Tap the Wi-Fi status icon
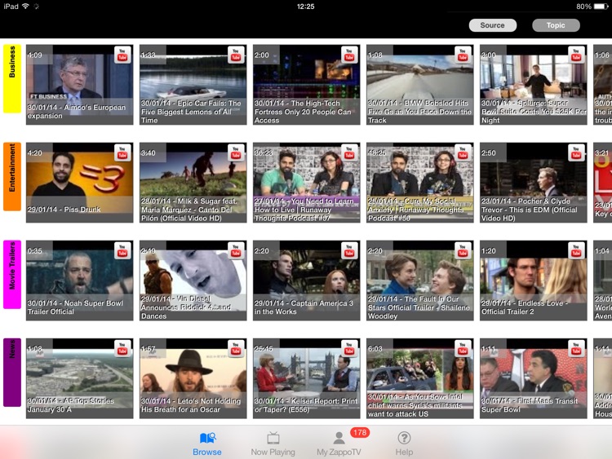This screenshot has width=612, height=459. (26, 6)
